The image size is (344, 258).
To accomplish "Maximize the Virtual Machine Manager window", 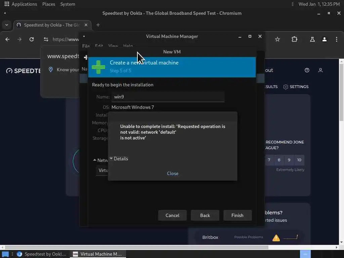I will 250,36.
